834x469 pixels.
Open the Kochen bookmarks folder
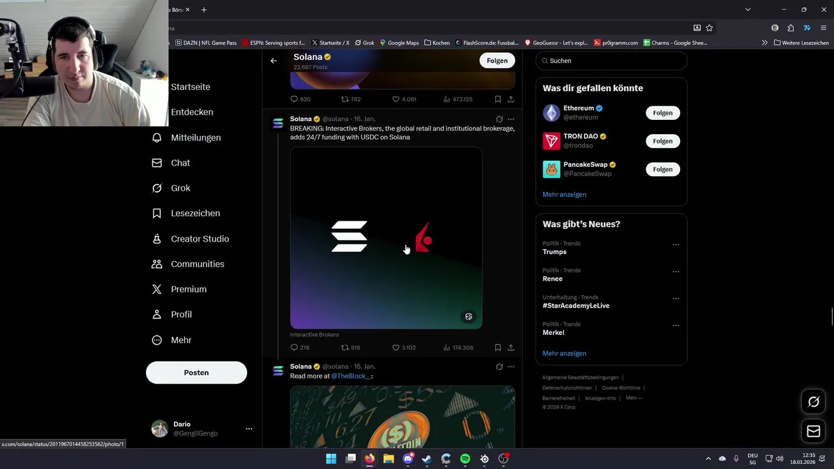click(437, 43)
